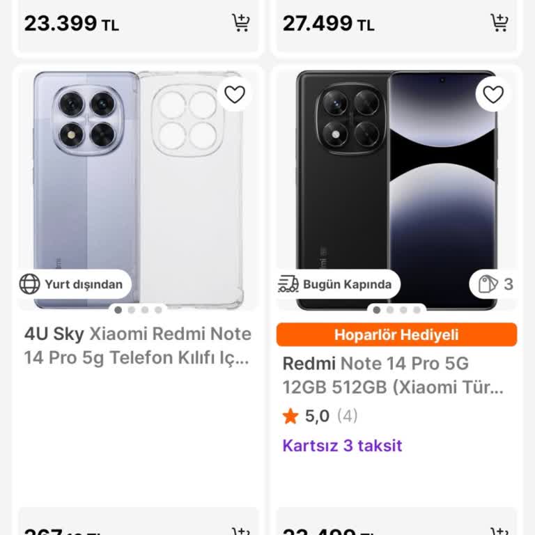This screenshot has height=535, width=535.
Task: Tap the Hoparlör Hediyeli orange banner
Action: click(x=396, y=334)
